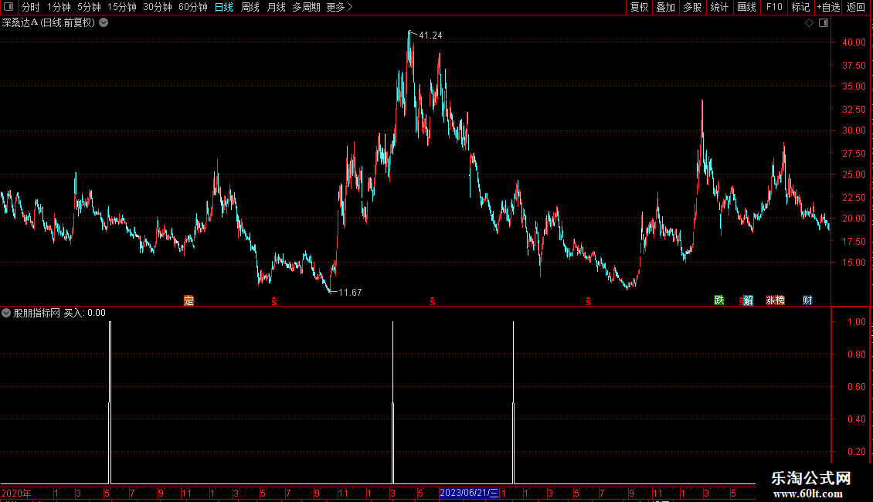Select the 30分钟 period
The image size is (873, 502).
(x=158, y=7)
